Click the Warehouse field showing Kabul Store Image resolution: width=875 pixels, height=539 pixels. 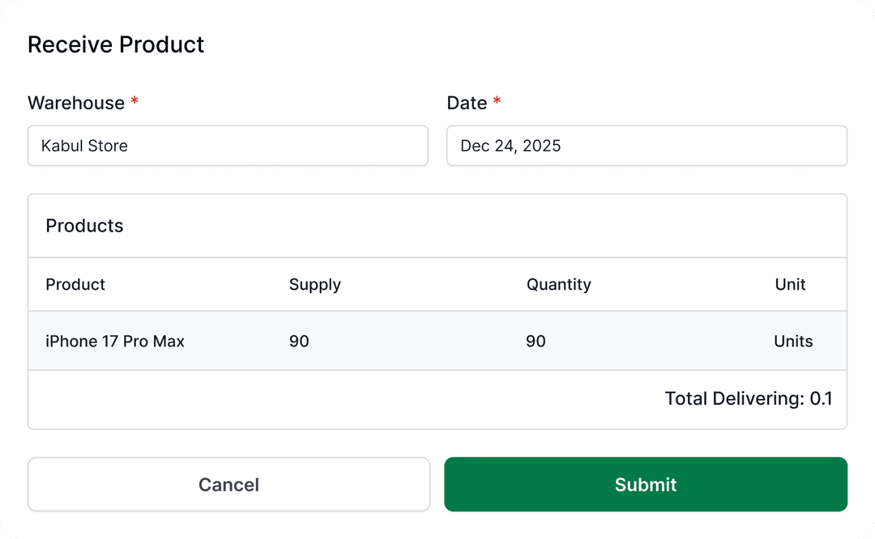coord(228,146)
